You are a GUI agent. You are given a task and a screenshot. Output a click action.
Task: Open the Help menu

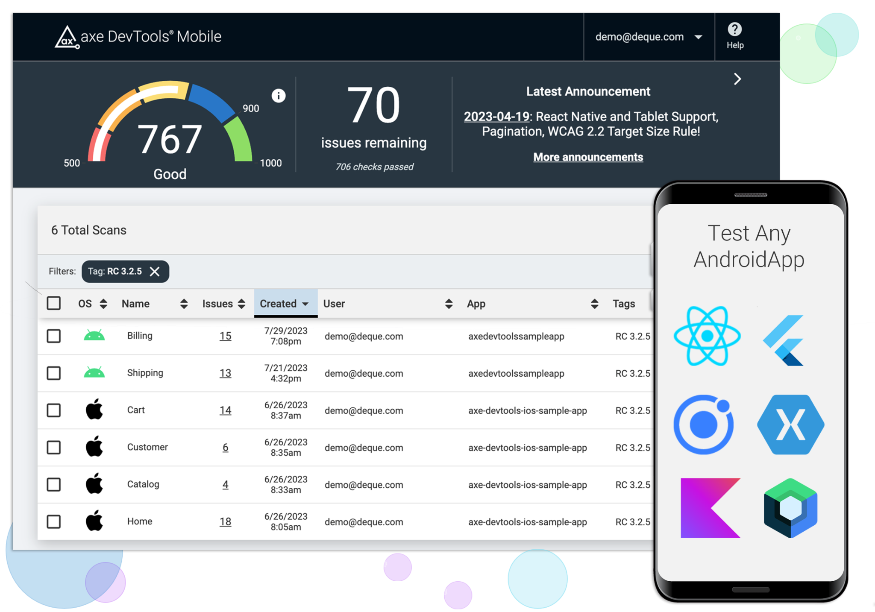click(734, 36)
